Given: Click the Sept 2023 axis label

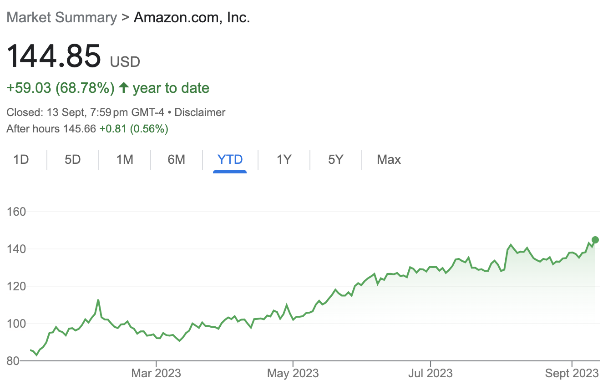Looking at the screenshot, I should coord(572,374).
